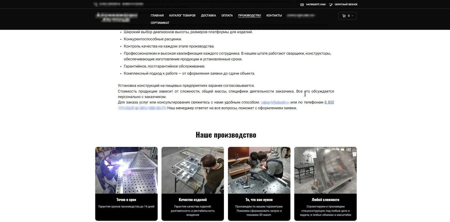Expand the cart dropdown arrow
The image size is (450, 222).
[352, 16]
